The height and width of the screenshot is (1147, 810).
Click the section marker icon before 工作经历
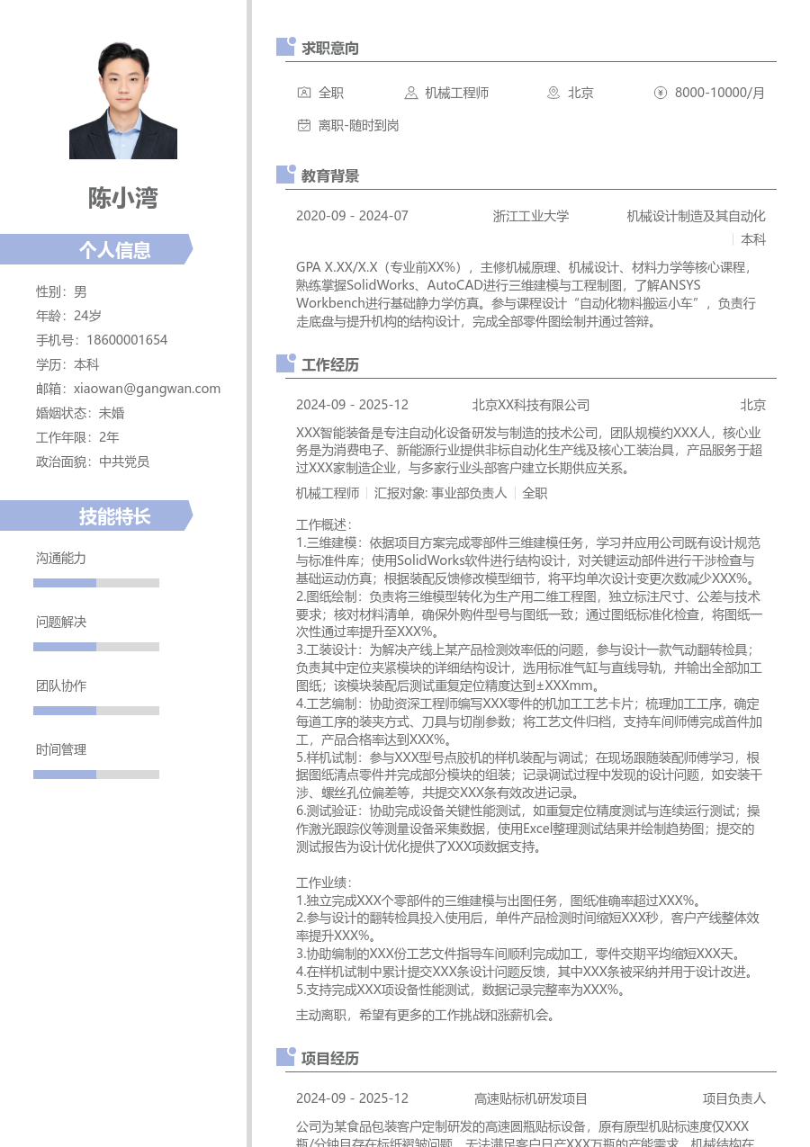coord(285,364)
